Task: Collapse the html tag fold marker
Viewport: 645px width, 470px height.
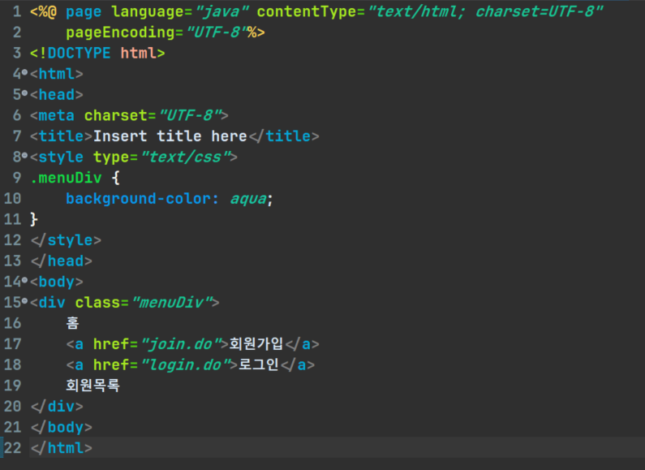Action: point(24,72)
